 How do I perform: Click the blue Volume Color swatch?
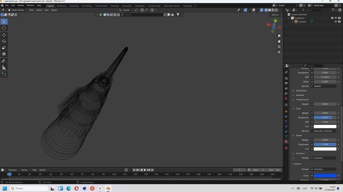(325, 175)
